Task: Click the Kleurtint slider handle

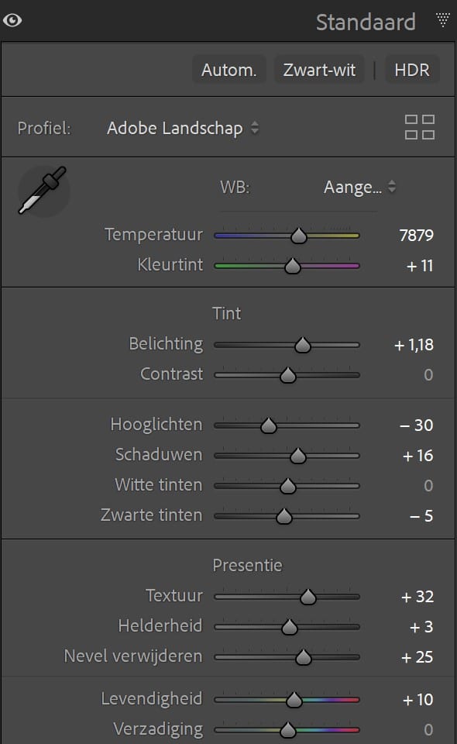Action: [x=291, y=265]
